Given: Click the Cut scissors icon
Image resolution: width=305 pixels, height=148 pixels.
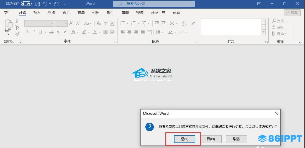Looking at the screenshot, I should [17, 21].
